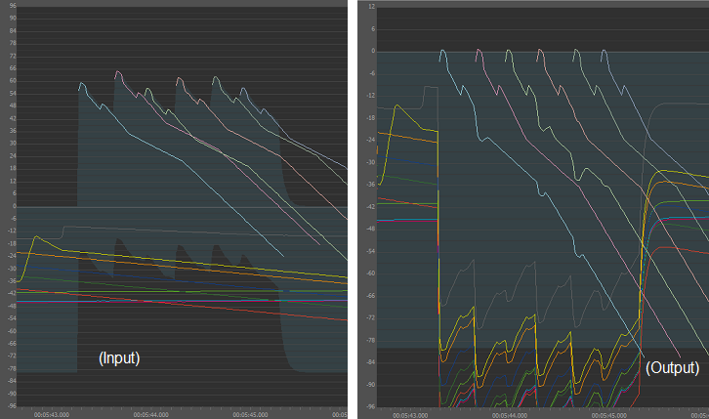Image resolution: width=709 pixels, height=419 pixels.
Task: Click the 0 mark on the Output scale
Action: point(372,51)
